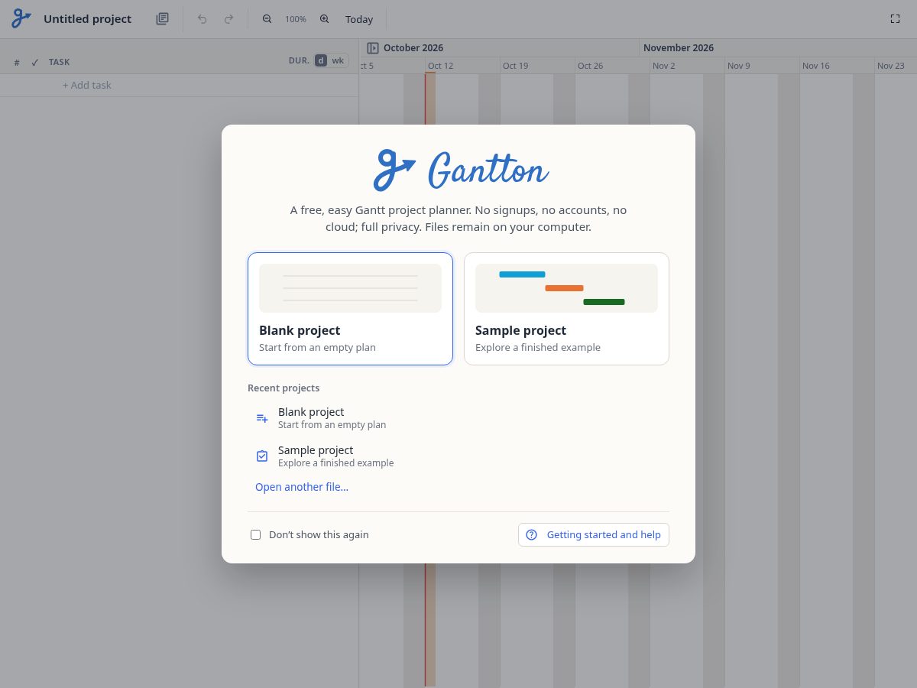Click the Nov 16 week header
The height and width of the screenshot is (688, 917).
tap(815, 66)
